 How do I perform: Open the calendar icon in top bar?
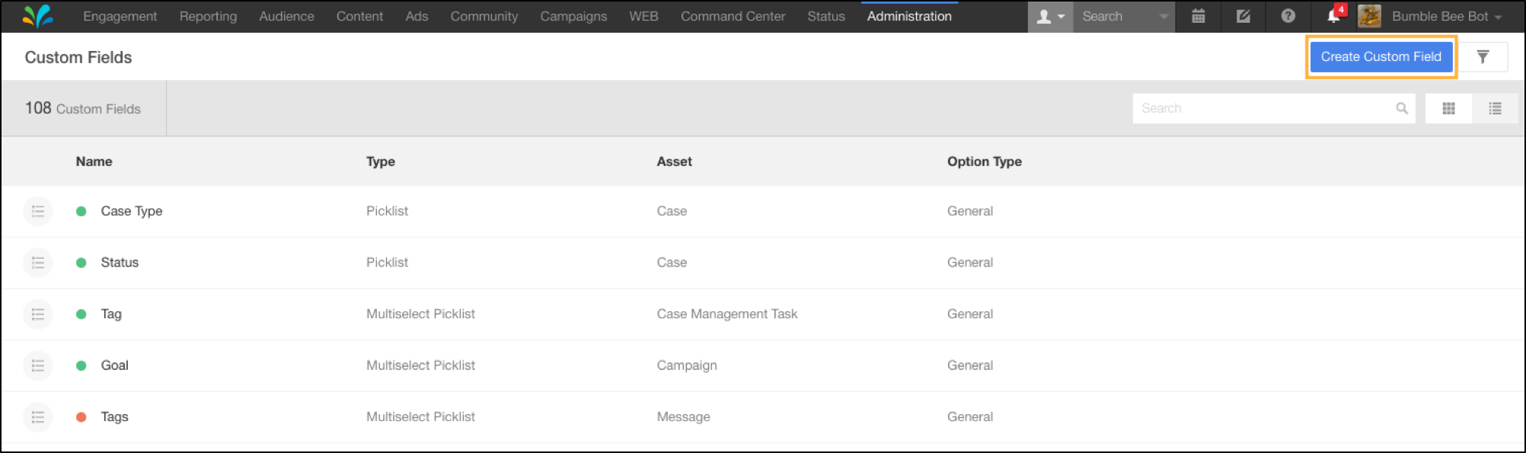(1198, 16)
